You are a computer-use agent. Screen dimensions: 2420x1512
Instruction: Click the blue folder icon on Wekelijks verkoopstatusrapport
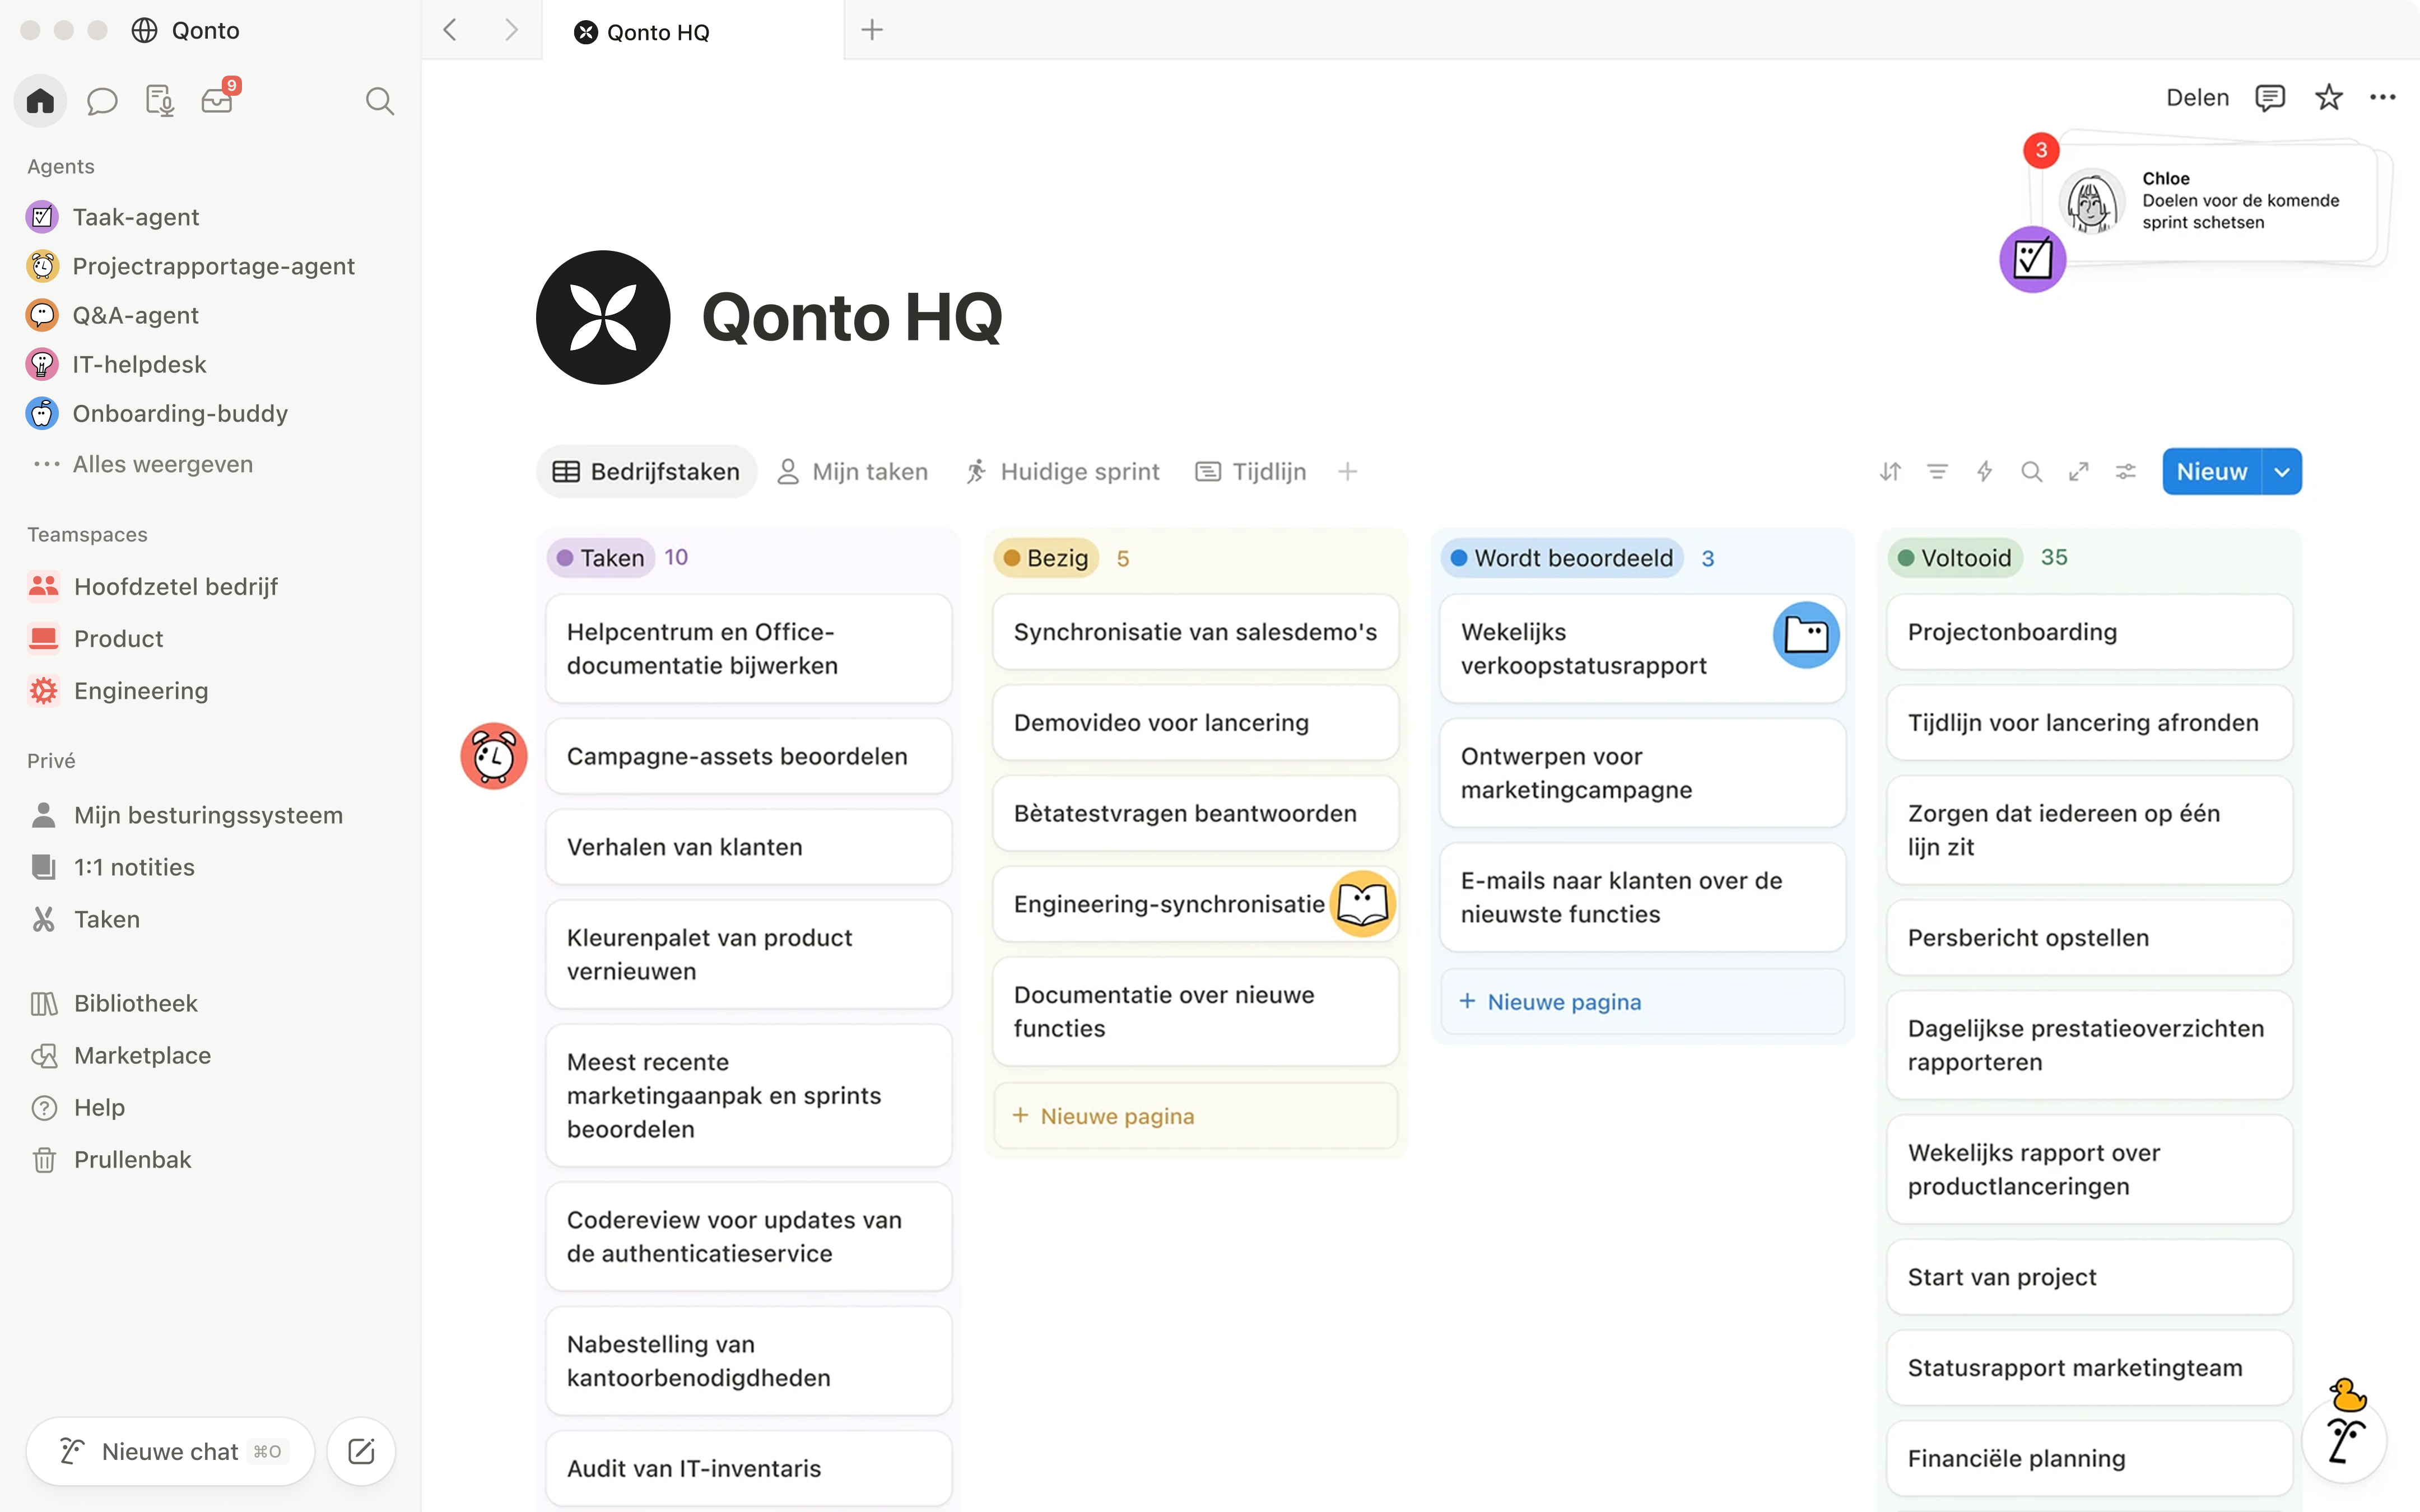1806,635
